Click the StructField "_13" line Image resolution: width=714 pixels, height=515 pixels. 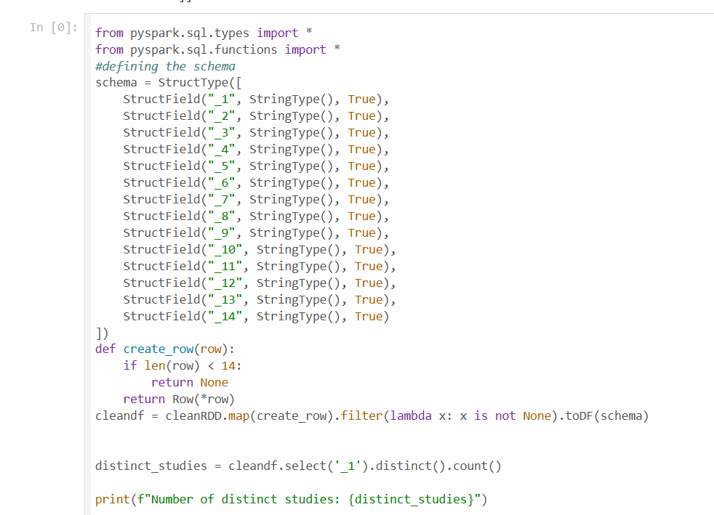tap(260, 300)
